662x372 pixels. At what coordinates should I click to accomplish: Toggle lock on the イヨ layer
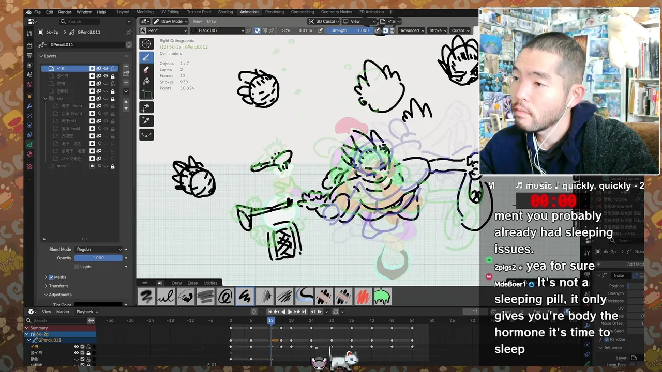[112, 68]
